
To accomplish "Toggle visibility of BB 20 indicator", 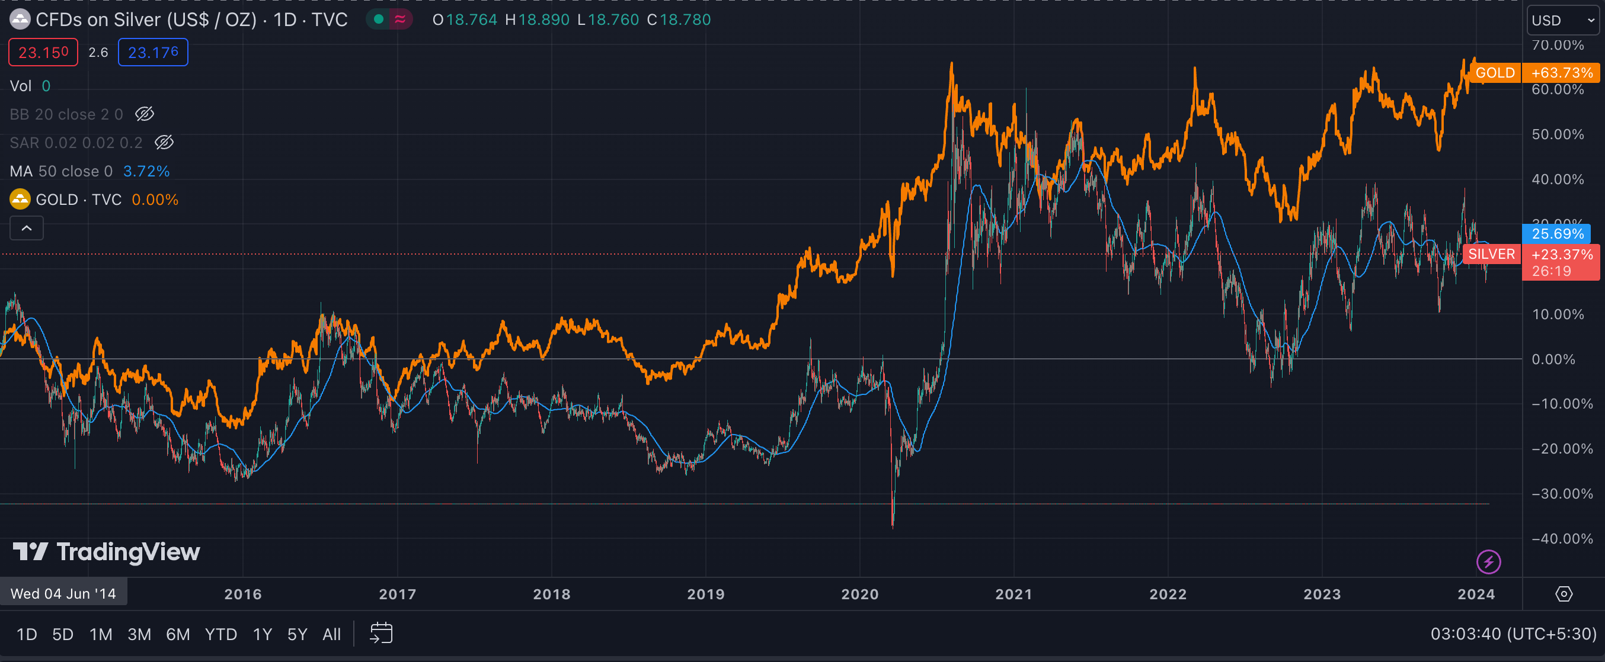I will 145,114.
